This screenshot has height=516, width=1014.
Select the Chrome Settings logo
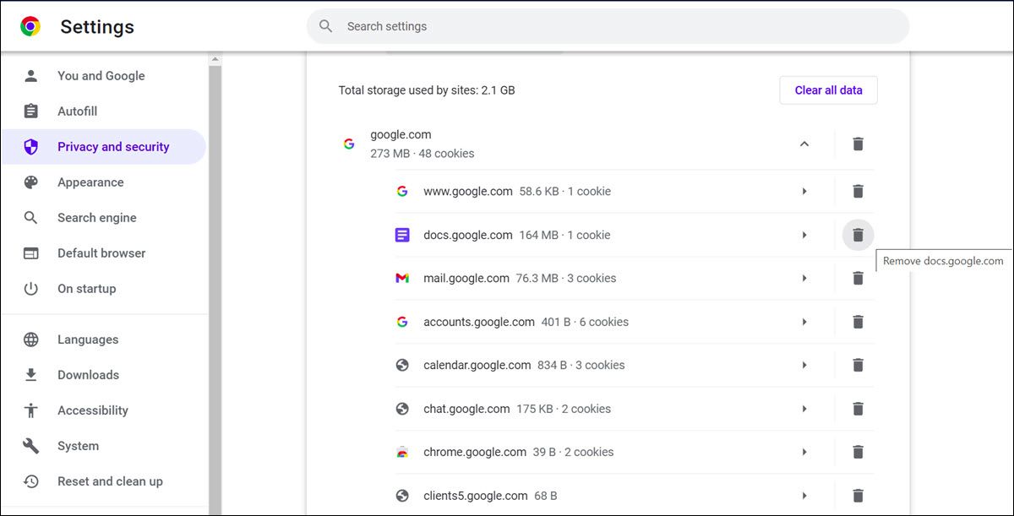point(30,25)
